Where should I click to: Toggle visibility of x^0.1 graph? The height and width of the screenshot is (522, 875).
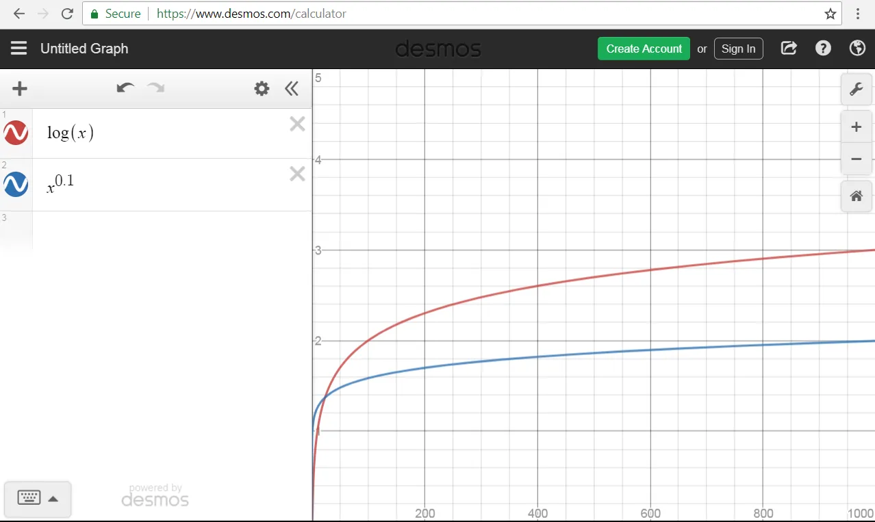pyautogui.click(x=16, y=184)
